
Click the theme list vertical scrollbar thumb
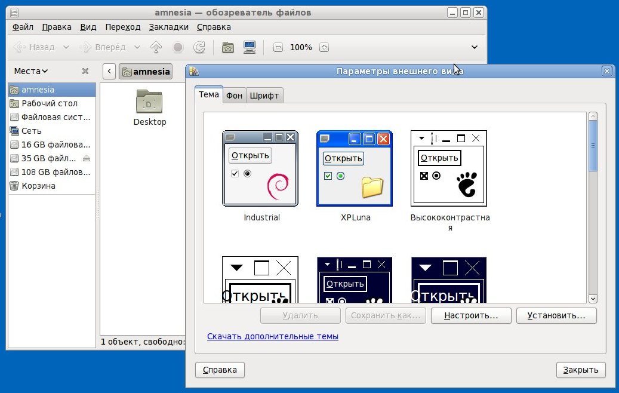[593, 146]
